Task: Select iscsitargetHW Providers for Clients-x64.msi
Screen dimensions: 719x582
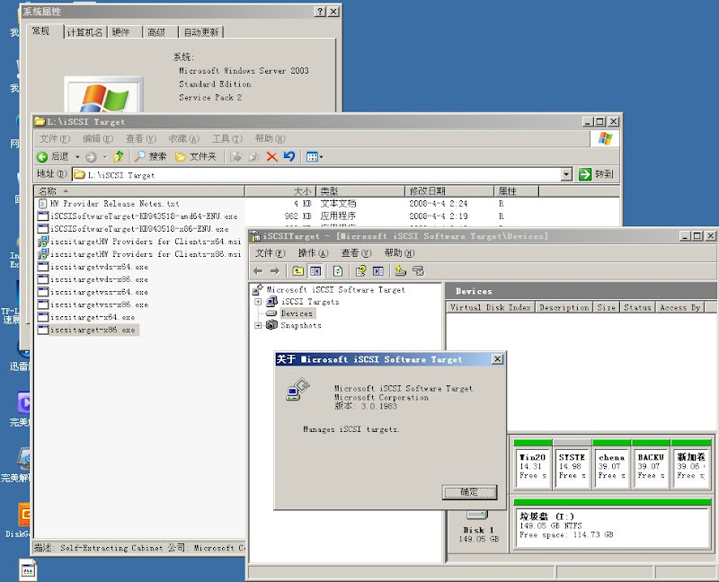Action: (146, 242)
